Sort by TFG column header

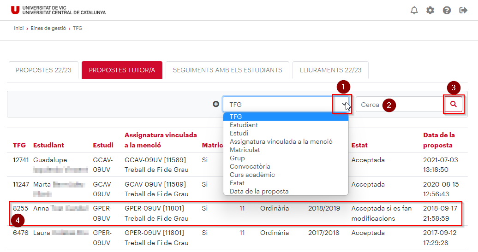click(x=19, y=145)
